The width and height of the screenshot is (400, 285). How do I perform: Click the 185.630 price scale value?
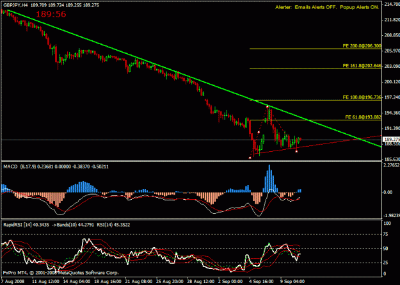392,159
